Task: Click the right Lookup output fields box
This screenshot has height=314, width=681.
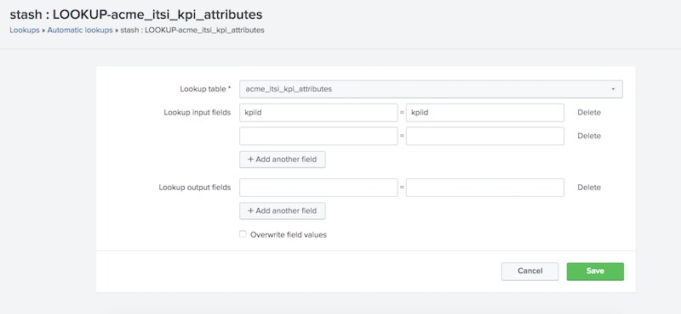Action: pyautogui.click(x=485, y=188)
